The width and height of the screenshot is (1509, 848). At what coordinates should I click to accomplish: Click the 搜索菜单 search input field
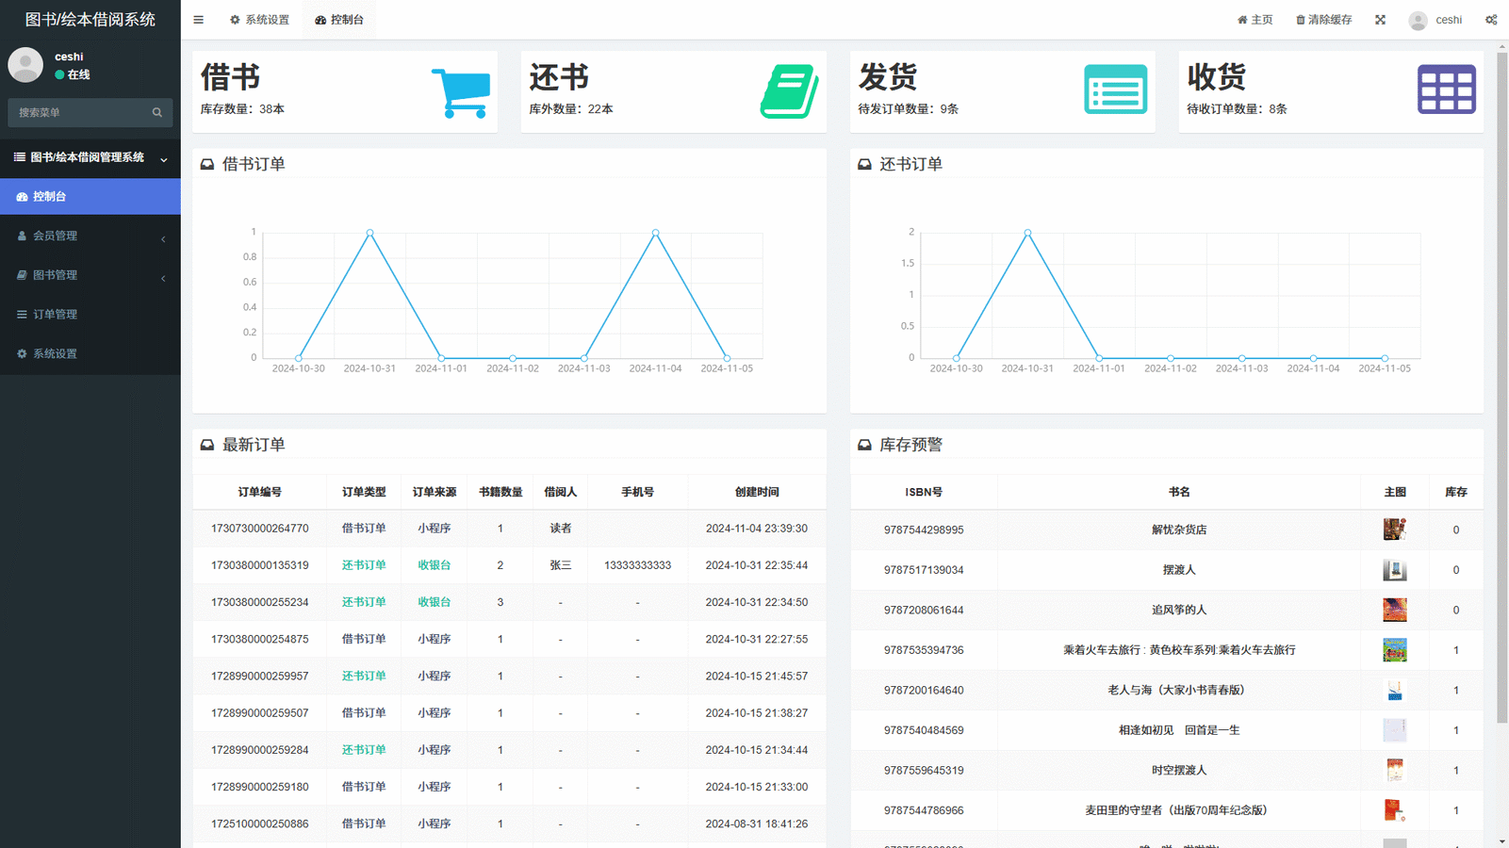tap(80, 113)
